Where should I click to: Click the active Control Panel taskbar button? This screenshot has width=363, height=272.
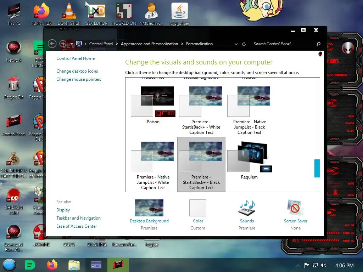pos(118,265)
